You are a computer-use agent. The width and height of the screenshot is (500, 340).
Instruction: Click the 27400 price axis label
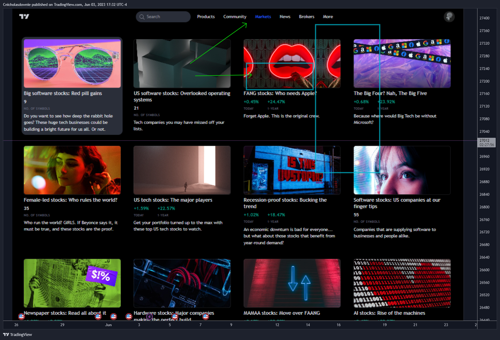click(x=484, y=18)
